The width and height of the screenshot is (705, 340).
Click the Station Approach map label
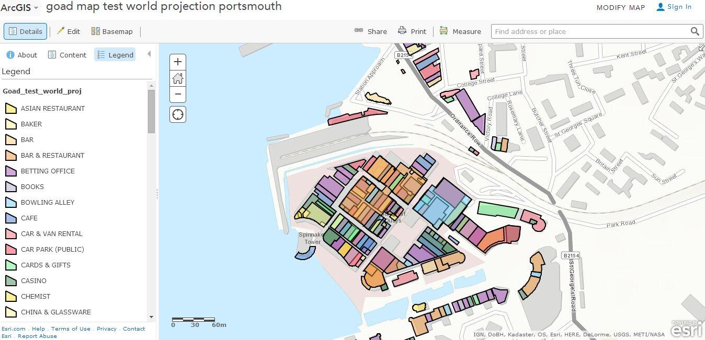[x=369, y=76]
